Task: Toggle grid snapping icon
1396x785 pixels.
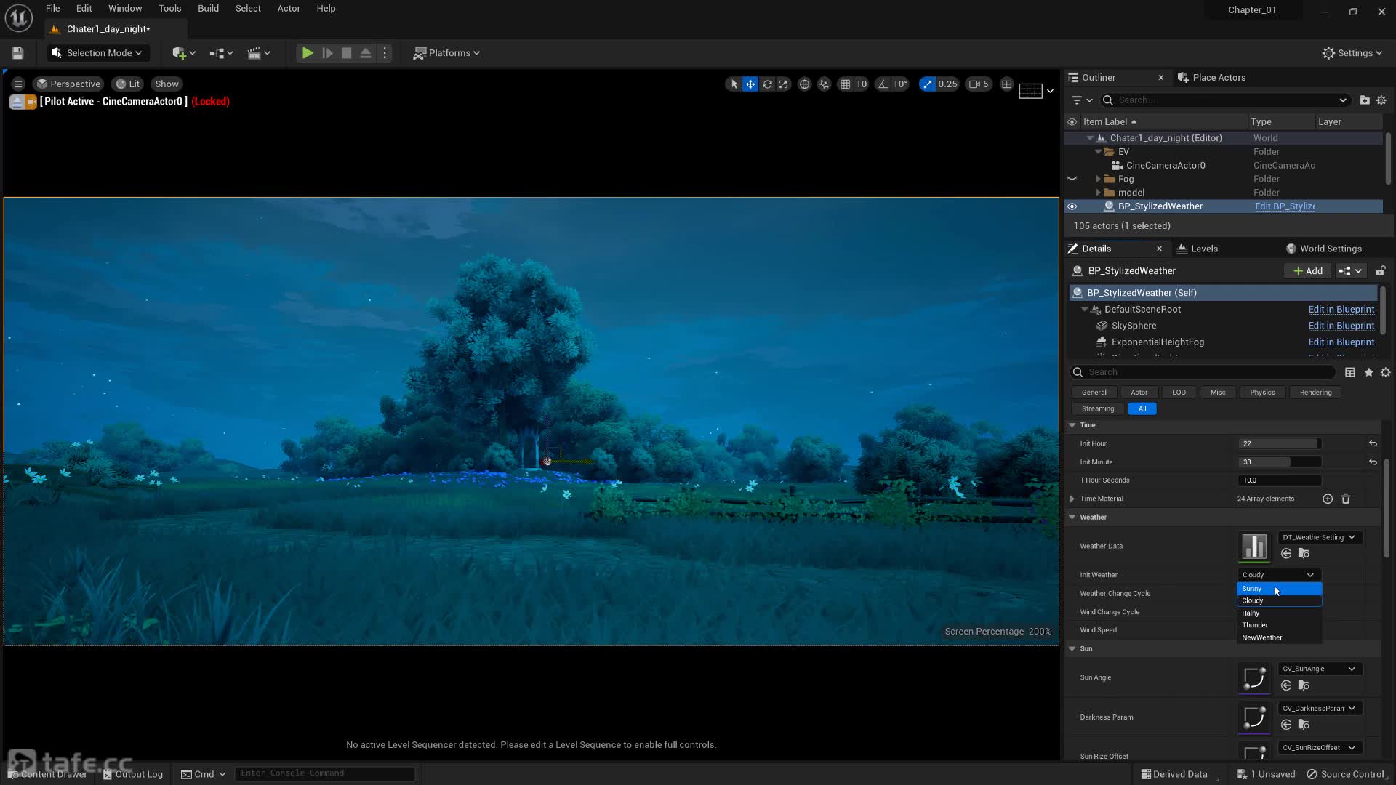Action: [x=845, y=84]
